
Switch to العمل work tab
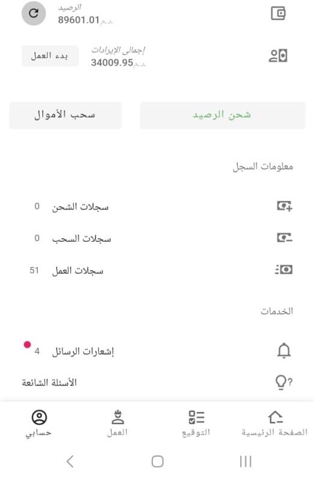tap(117, 424)
